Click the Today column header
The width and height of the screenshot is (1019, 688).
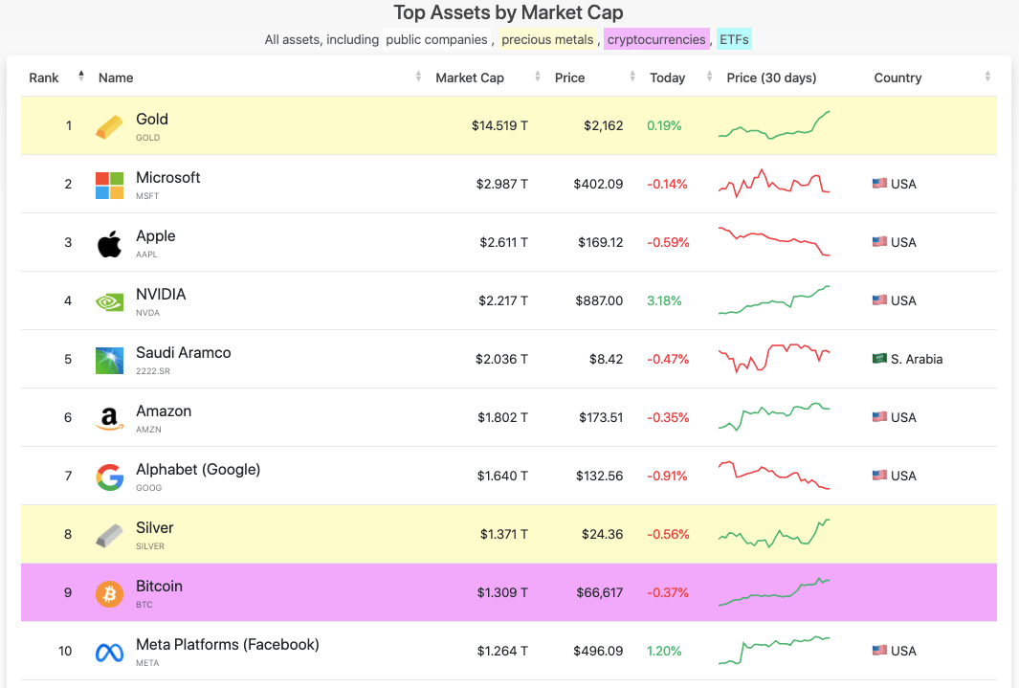668,78
